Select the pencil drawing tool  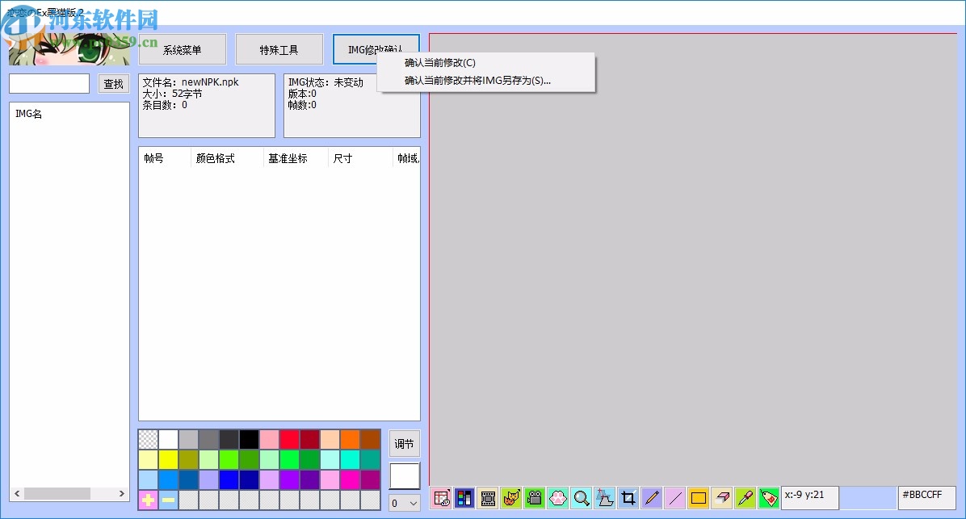point(652,498)
